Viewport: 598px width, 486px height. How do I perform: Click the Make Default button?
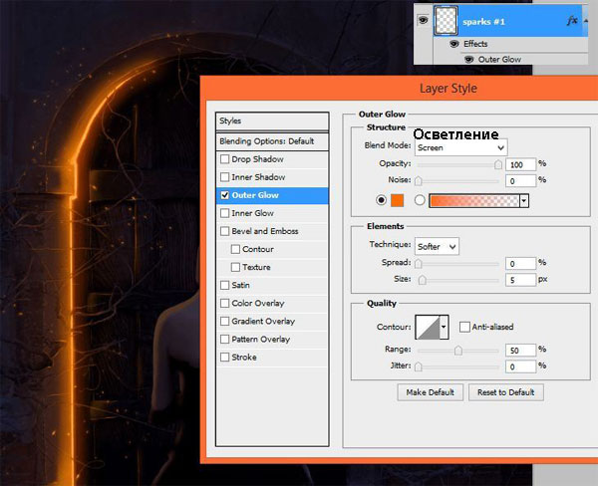pos(431,392)
